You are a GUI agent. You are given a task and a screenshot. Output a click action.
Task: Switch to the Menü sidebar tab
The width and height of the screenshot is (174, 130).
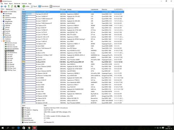(3, 9)
